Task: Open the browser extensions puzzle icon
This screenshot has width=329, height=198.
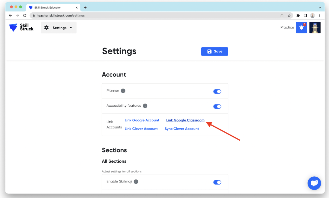Action: 298,16
